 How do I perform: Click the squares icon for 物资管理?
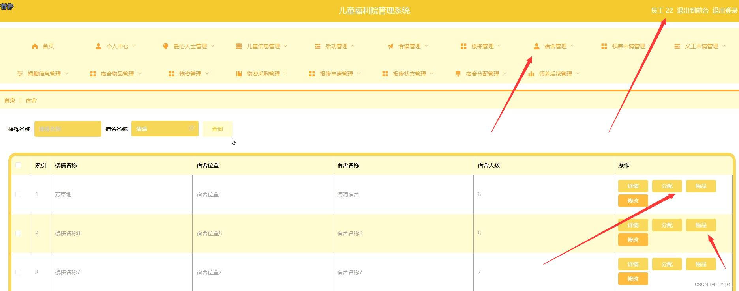pyautogui.click(x=171, y=74)
